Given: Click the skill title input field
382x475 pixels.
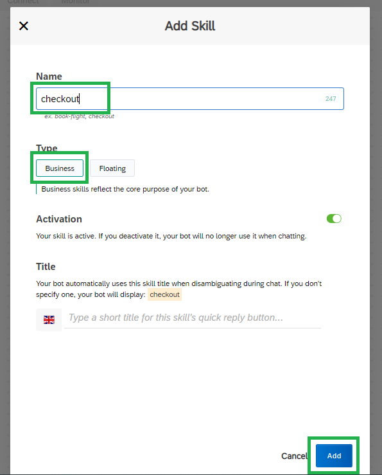Looking at the screenshot, I should pyautogui.click(x=193, y=318).
